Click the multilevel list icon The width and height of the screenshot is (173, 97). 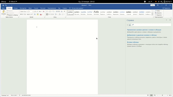point(53,11)
